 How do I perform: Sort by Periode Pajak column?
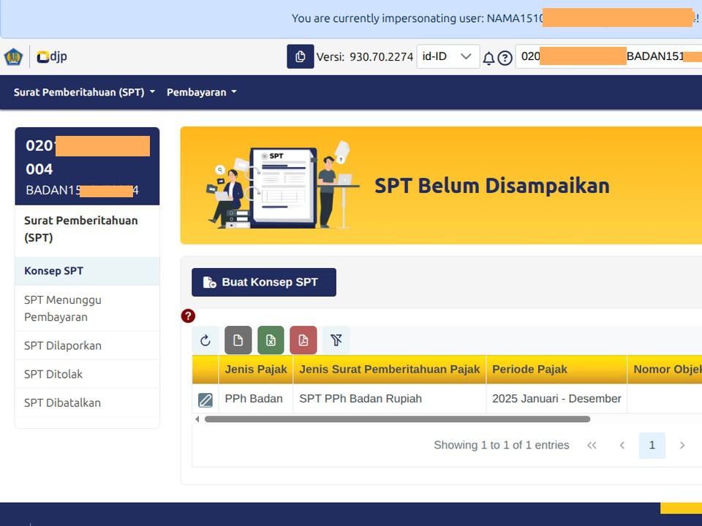[556, 370]
